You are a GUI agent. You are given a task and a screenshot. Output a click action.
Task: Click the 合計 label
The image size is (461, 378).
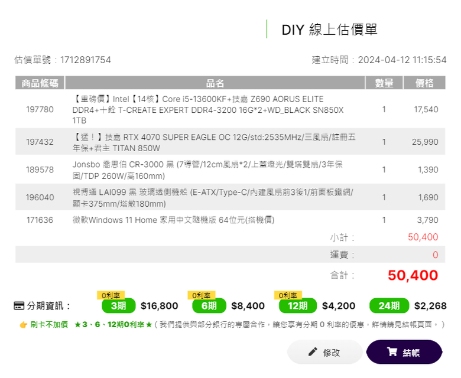[342, 275]
